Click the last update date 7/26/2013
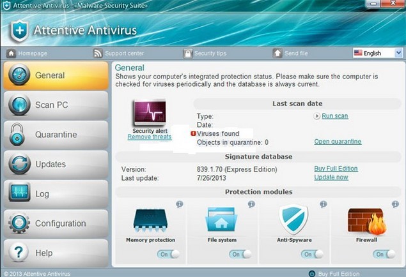Viewport: 406px width, 277px height. coord(211,178)
